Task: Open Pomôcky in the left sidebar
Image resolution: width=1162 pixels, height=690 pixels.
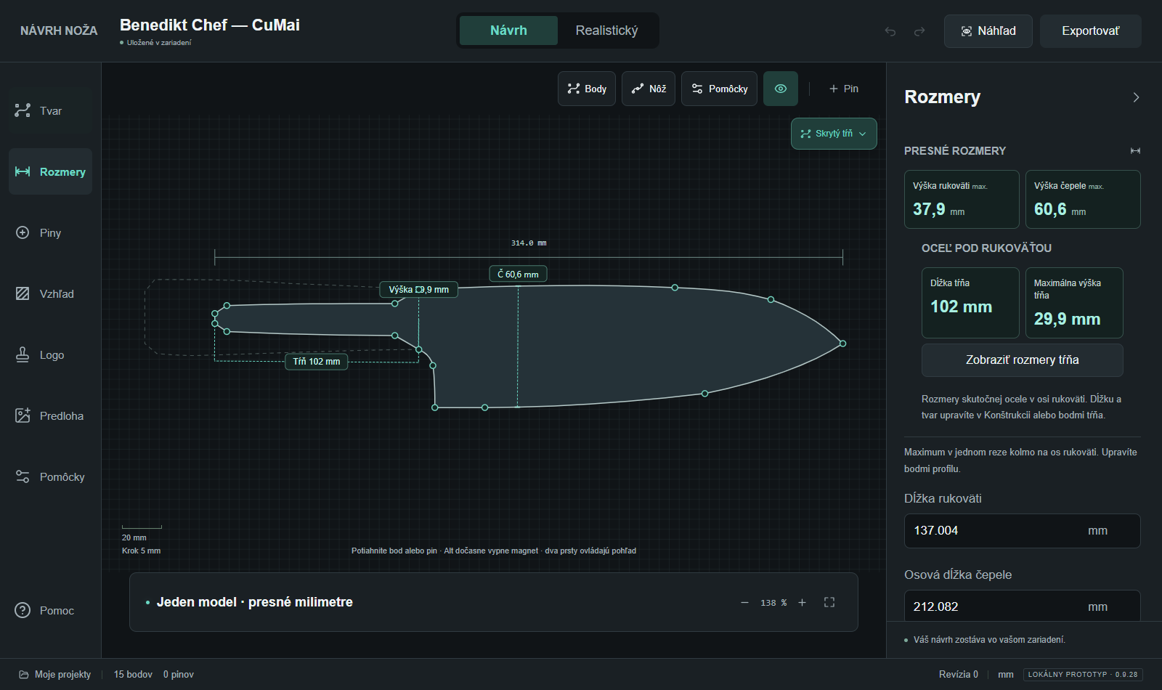Action: coord(50,476)
